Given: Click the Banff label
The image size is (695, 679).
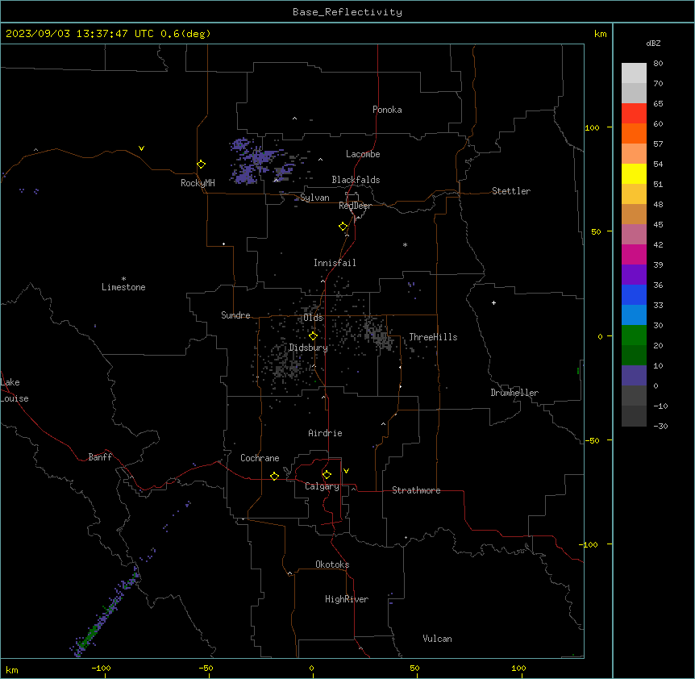Looking at the screenshot, I should [x=100, y=457].
